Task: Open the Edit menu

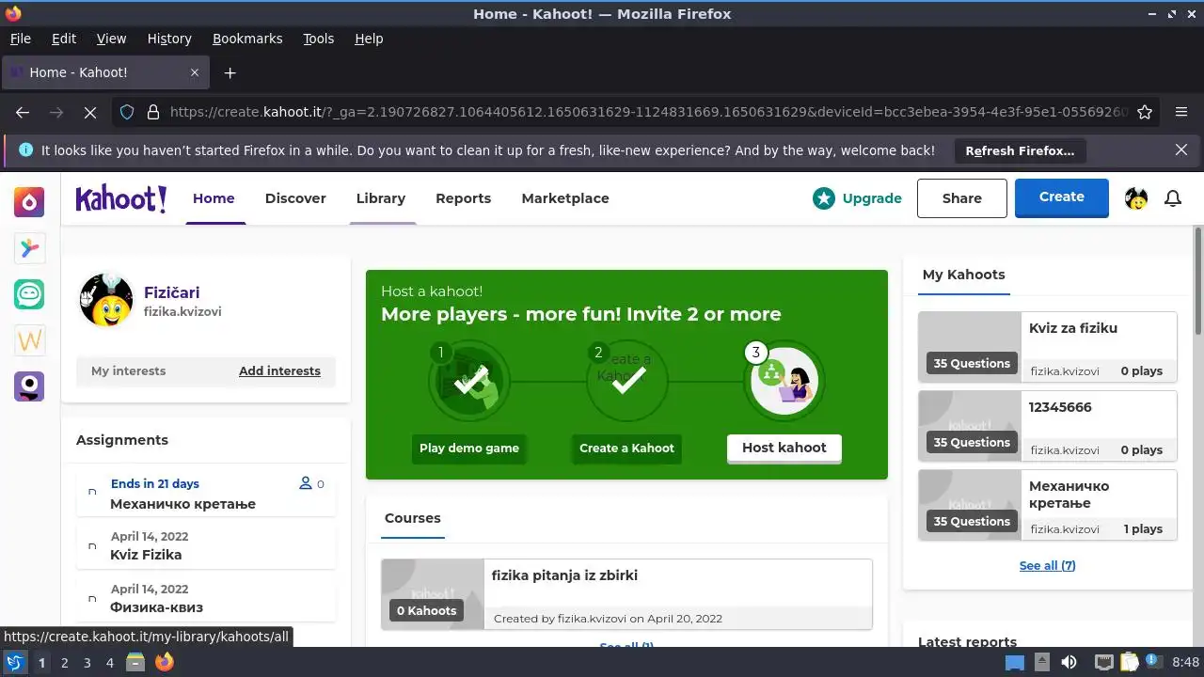Action: pyautogui.click(x=64, y=39)
